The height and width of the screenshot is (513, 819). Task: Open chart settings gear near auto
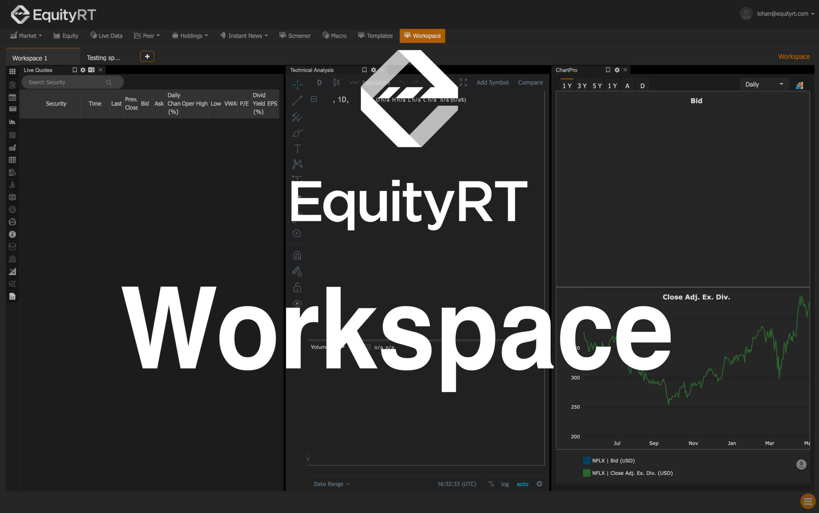539,484
